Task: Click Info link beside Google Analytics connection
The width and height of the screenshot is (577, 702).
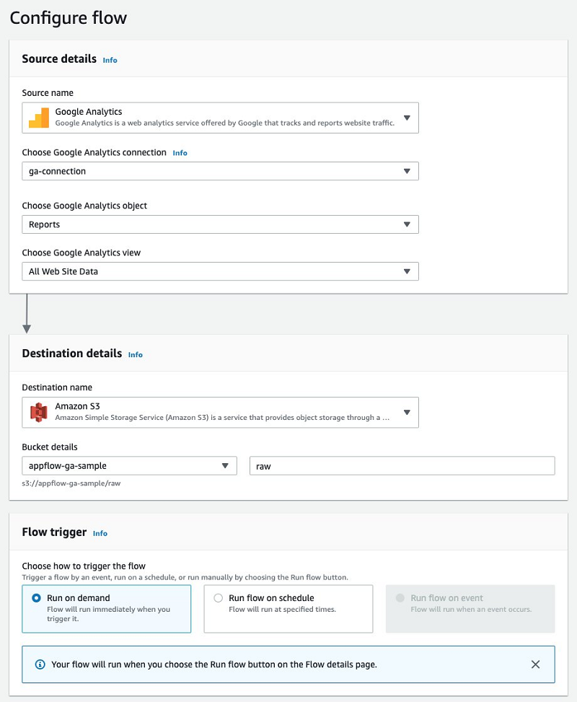Action: click(x=180, y=153)
